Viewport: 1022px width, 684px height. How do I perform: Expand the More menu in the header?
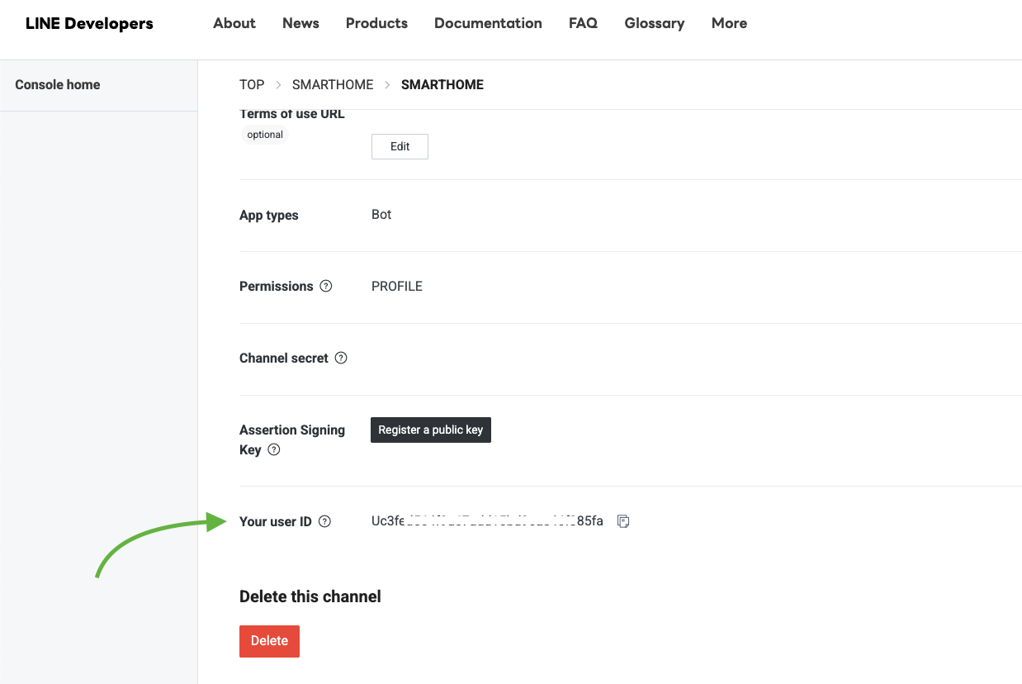point(729,23)
